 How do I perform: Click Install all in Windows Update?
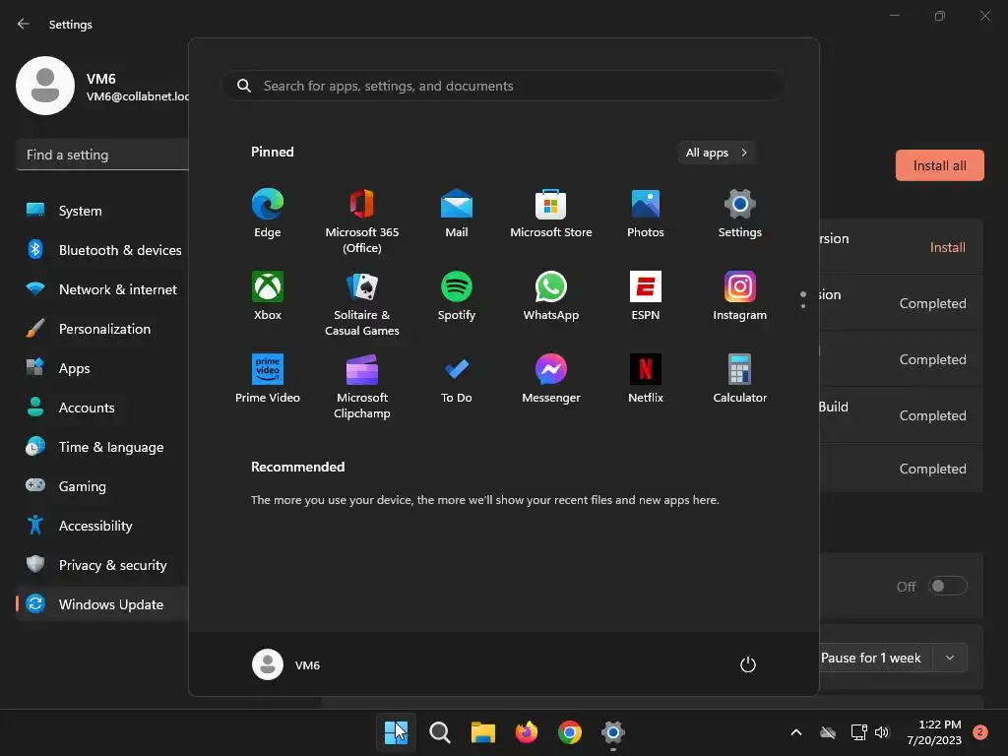(x=939, y=165)
